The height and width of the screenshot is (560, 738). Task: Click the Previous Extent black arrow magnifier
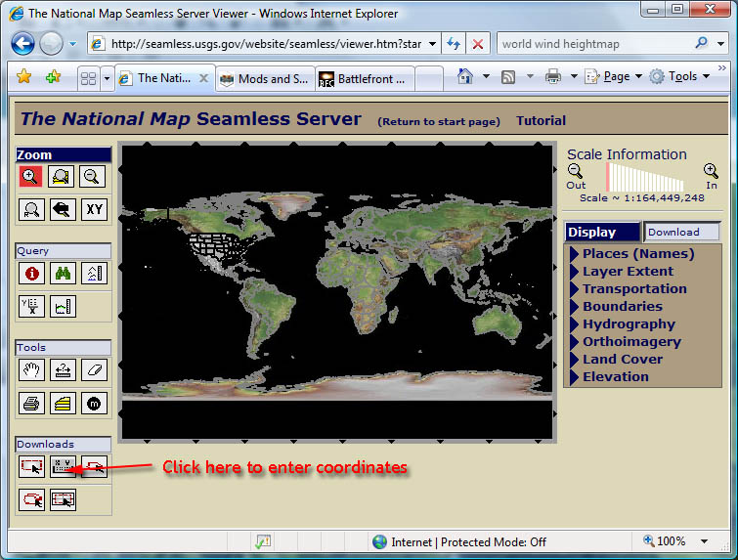click(x=63, y=210)
